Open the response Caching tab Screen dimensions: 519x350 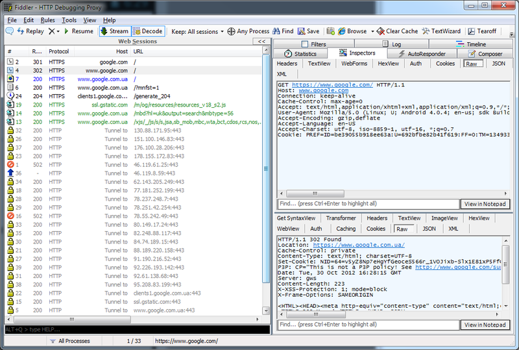coord(346,229)
